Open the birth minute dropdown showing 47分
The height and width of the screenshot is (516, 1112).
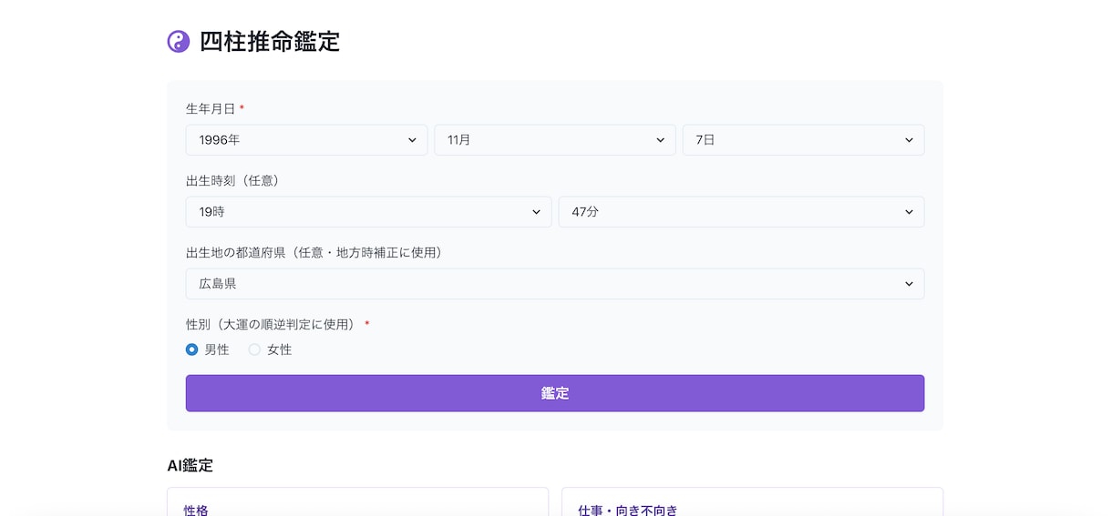click(x=741, y=212)
